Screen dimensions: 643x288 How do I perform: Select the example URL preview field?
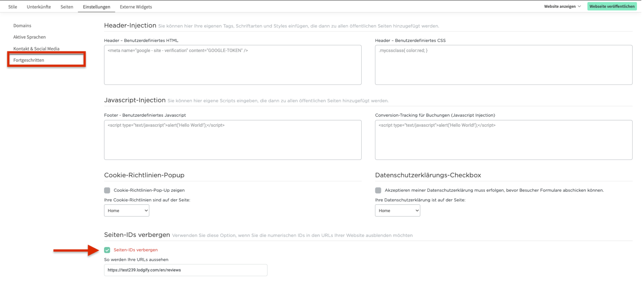[185, 270]
